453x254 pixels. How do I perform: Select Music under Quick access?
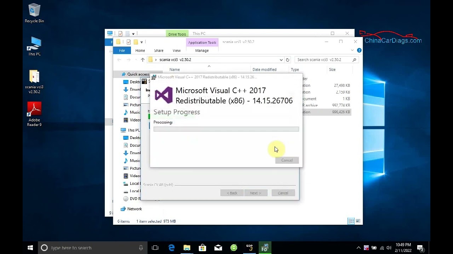click(135, 112)
